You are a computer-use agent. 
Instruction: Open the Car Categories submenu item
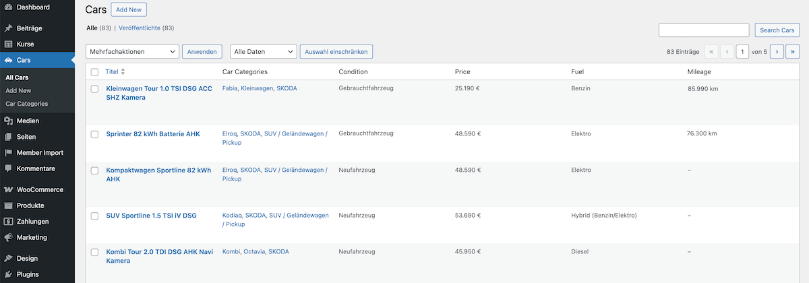click(x=26, y=104)
